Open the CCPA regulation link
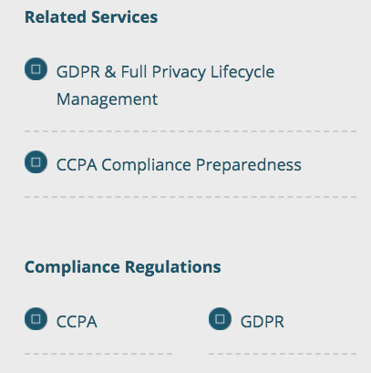 point(77,322)
